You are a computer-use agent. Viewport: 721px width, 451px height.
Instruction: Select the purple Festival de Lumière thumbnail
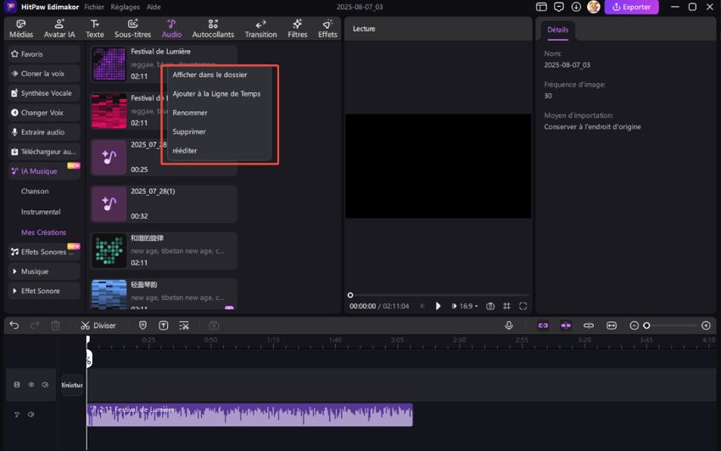(x=109, y=64)
